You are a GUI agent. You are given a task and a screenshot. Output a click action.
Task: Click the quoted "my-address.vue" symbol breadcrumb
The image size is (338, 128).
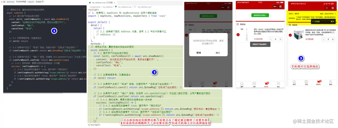click(144, 7)
